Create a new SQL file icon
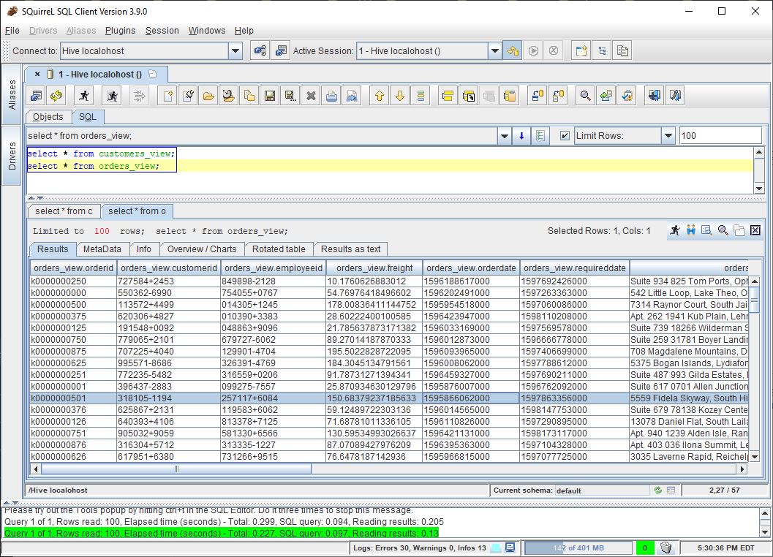Screen dimensions: 773x557 click(167, 96)
